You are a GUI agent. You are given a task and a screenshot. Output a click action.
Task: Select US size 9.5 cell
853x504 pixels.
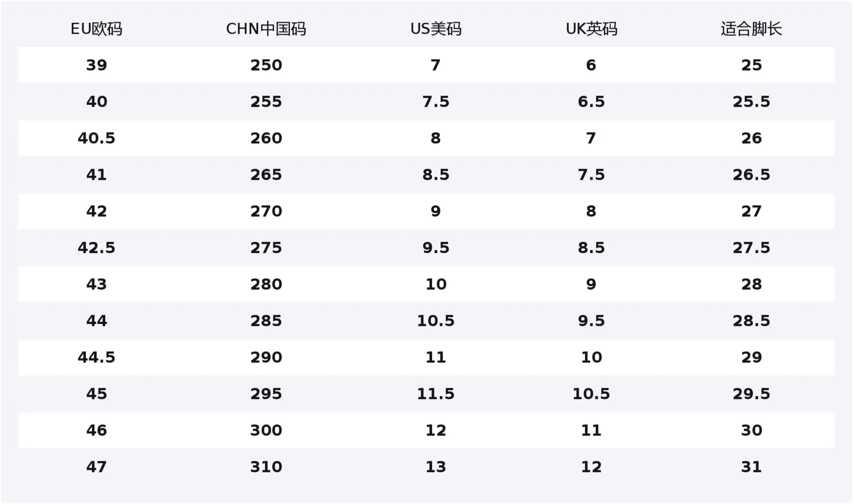(436, 248)
